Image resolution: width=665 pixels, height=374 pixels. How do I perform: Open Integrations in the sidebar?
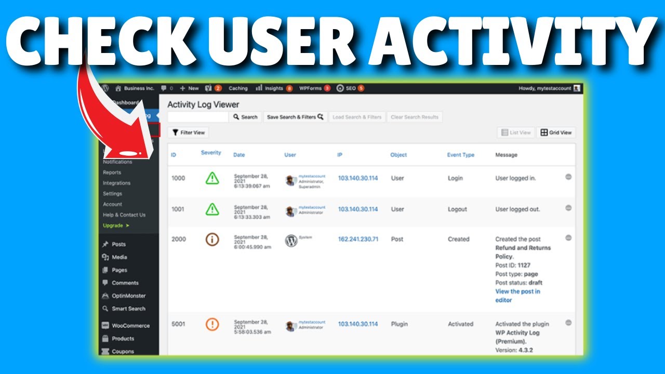pos(116,183)
